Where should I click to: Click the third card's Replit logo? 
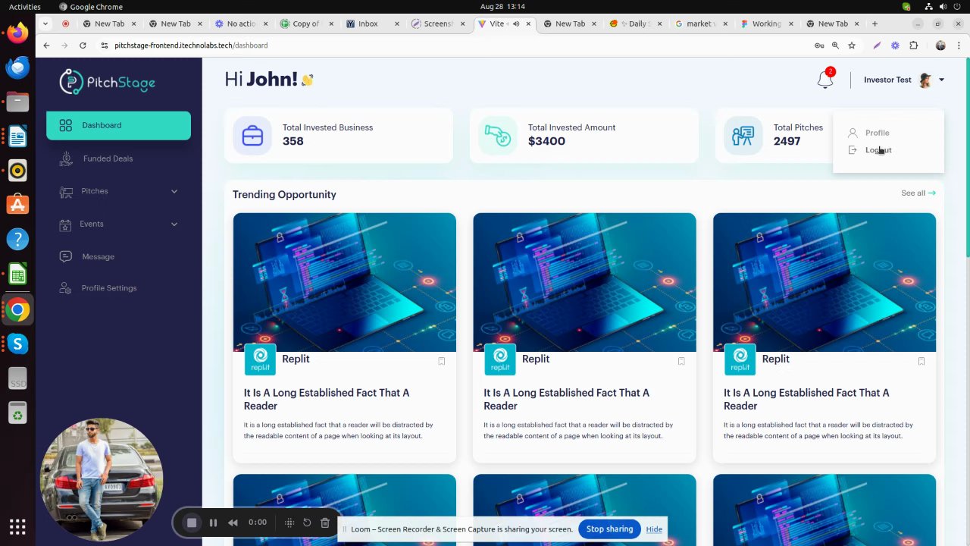(x=740, y=359)
